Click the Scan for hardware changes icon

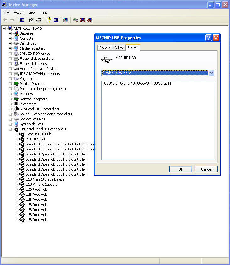pos(66,20)
